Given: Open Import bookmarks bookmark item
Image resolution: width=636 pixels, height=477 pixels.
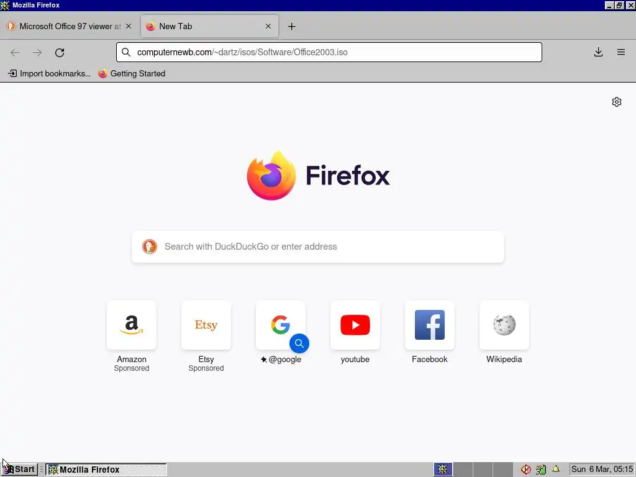Looking at the screenshot, I should point(50,73).
